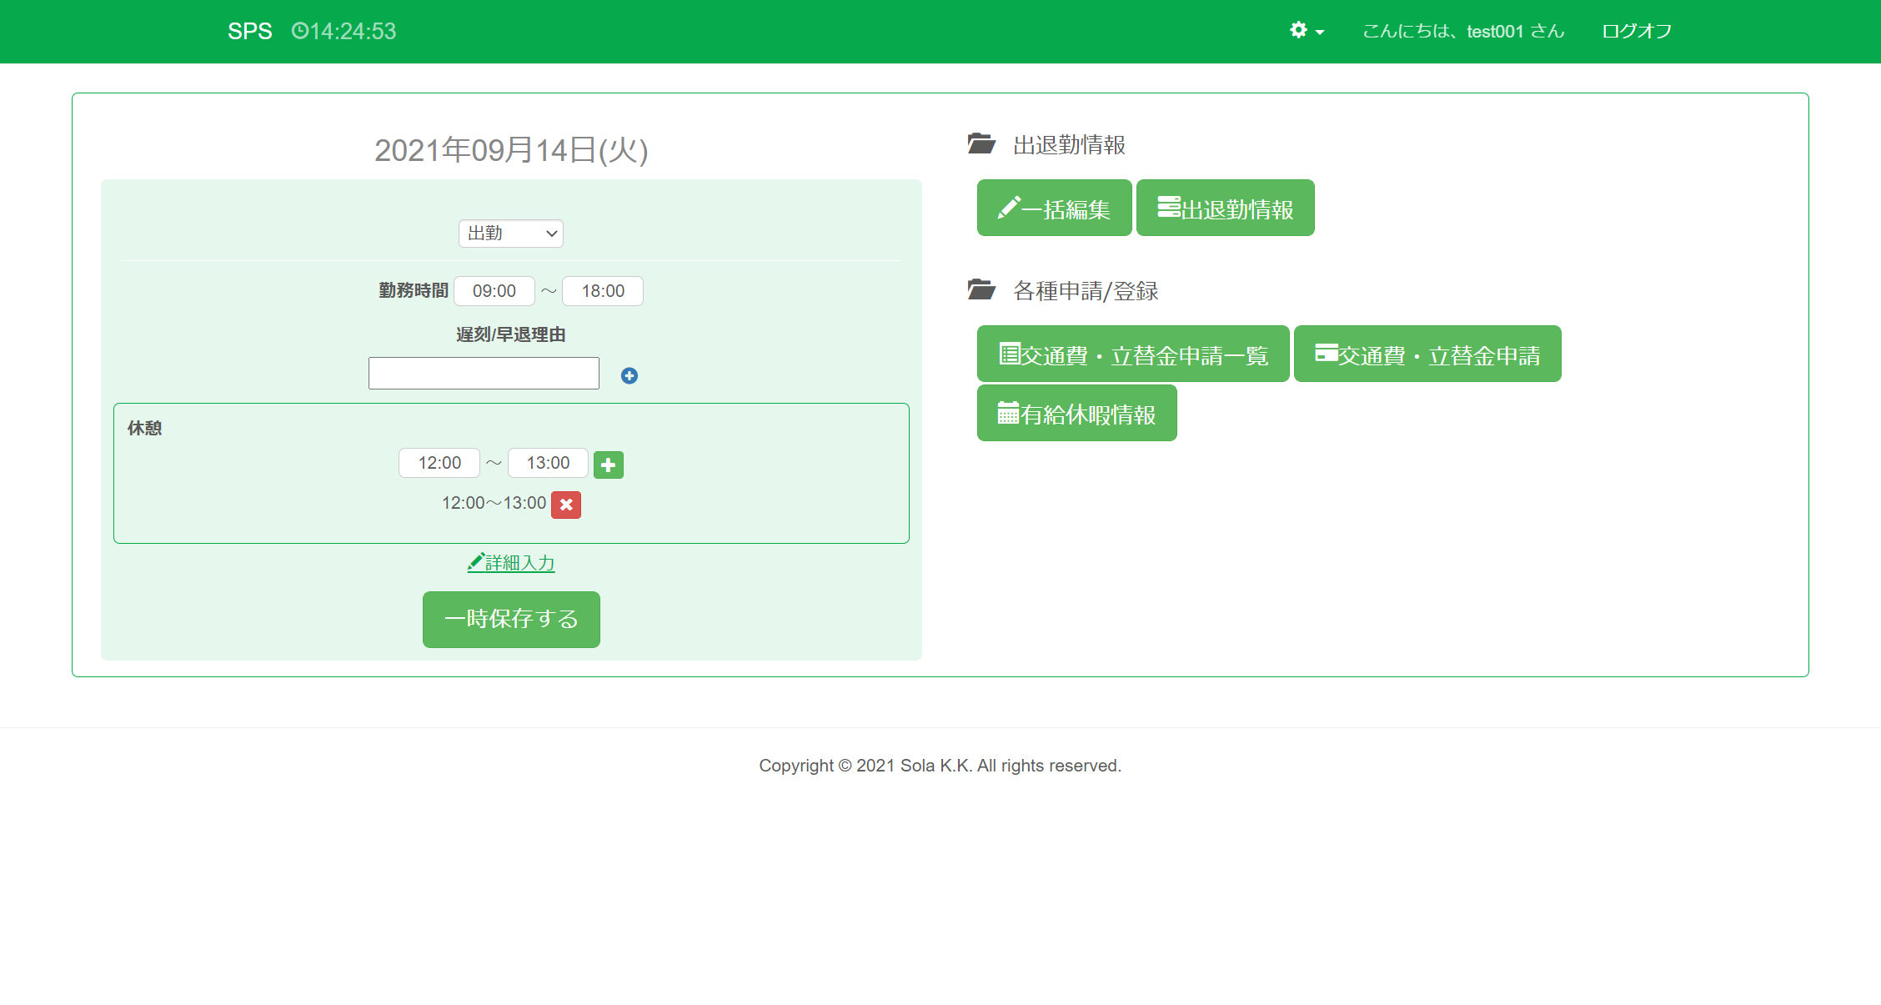The width and height of the screenshot is (1881, 1005).
Task: Open 交通費・立替金申請一覧 list
Action: tap(1133, 354)
